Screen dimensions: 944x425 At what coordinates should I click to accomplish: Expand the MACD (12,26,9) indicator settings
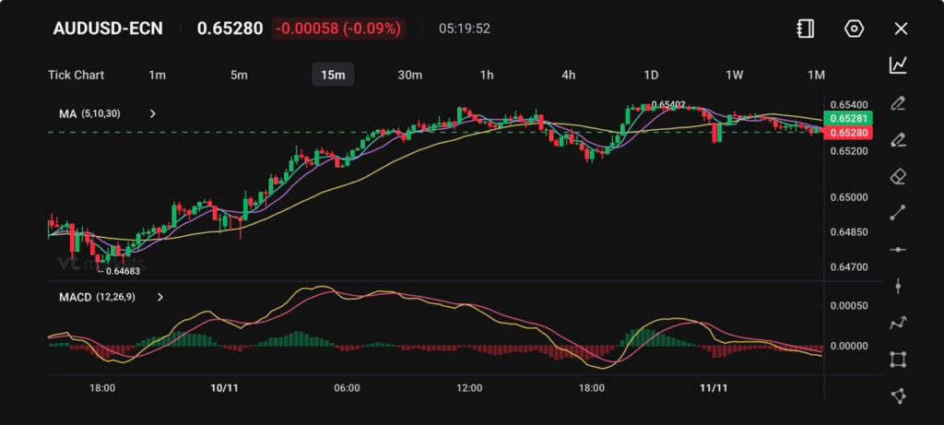click(x=160, y=298)
